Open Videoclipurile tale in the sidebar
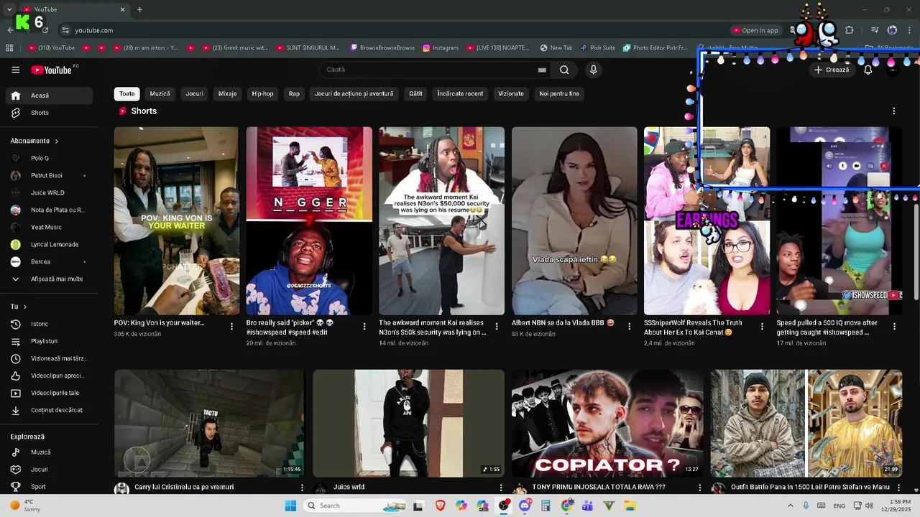 49,393
